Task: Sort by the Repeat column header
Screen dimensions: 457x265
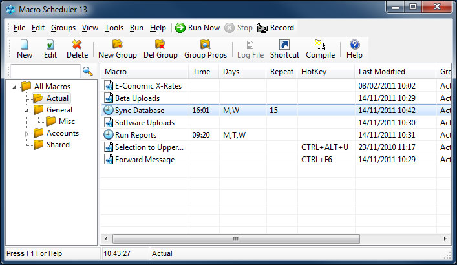Action: tap(282, 72)
